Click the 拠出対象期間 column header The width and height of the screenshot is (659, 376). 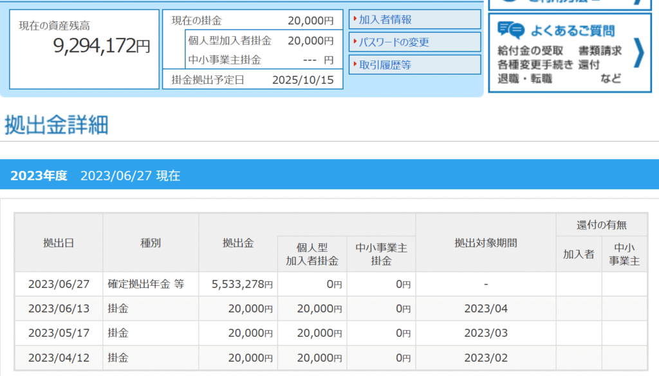[x=485, y=243]
